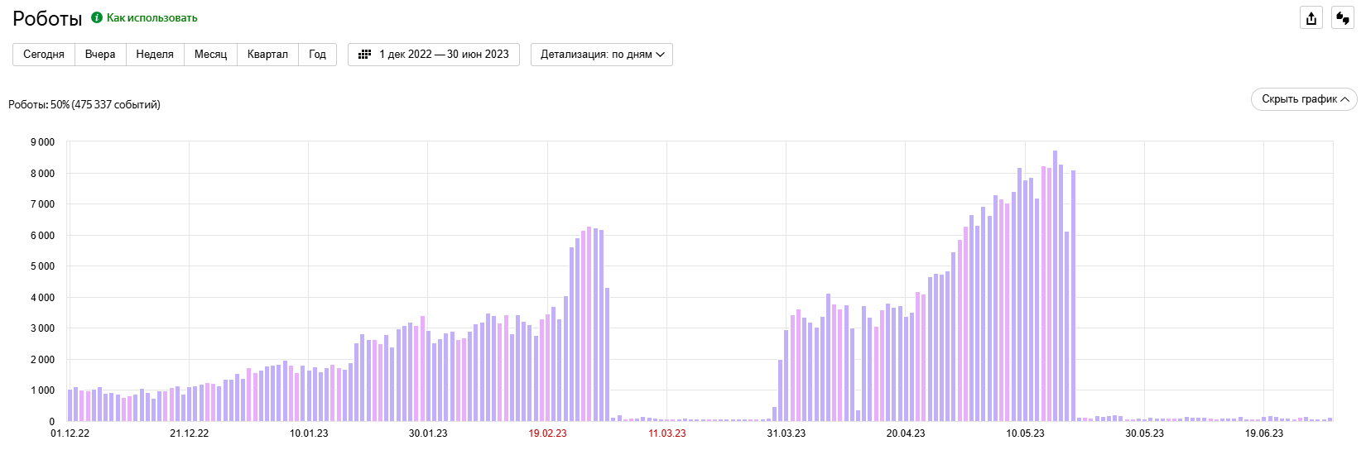Select the 'Месяц' period

[210, 55]
